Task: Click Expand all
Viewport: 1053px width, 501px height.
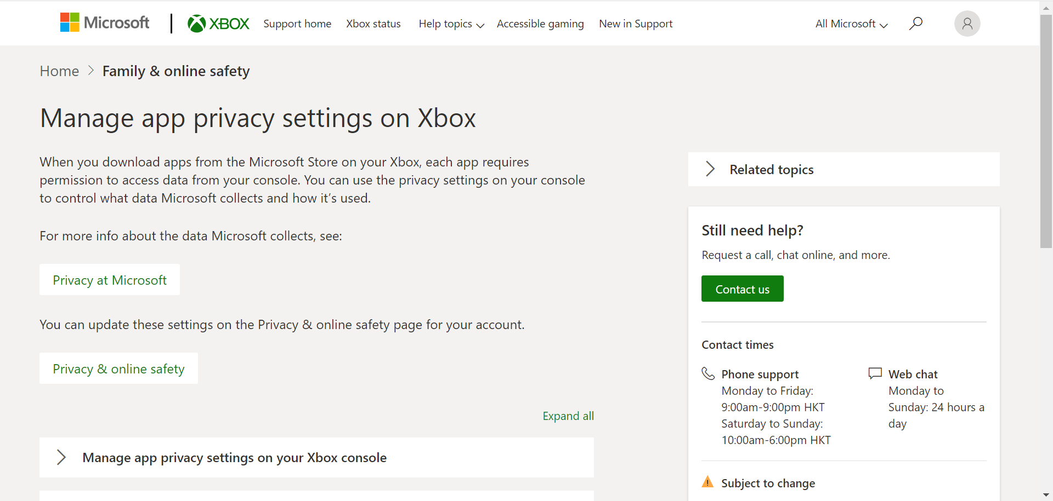Action: point(568,416)
